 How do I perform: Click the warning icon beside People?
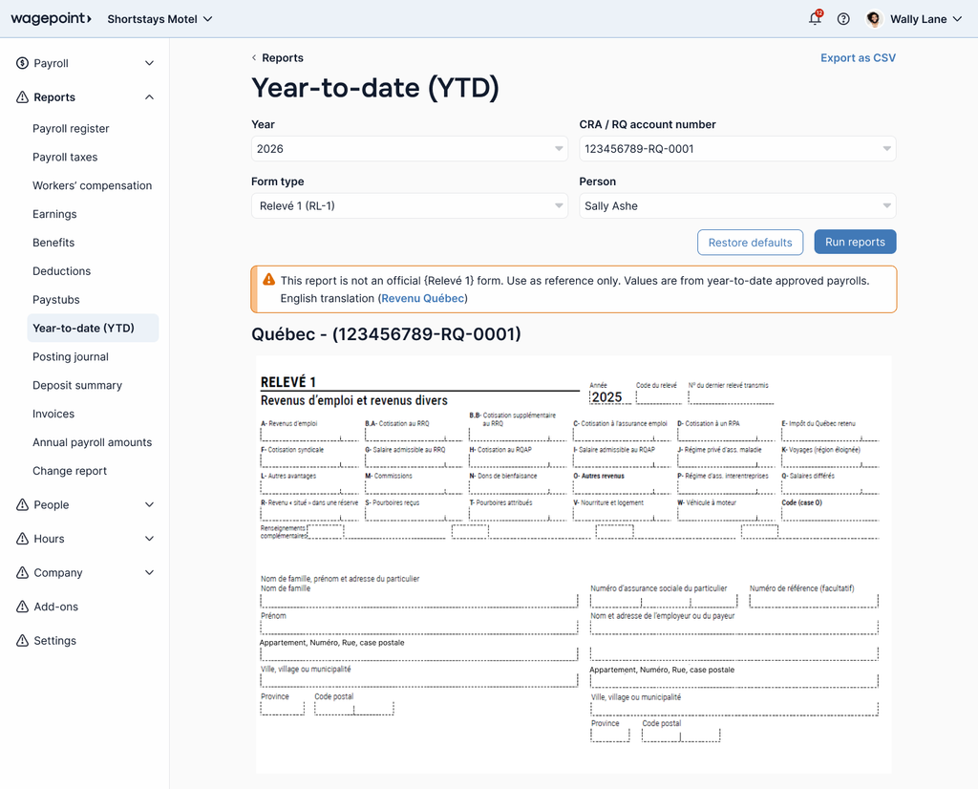[23, 504]
